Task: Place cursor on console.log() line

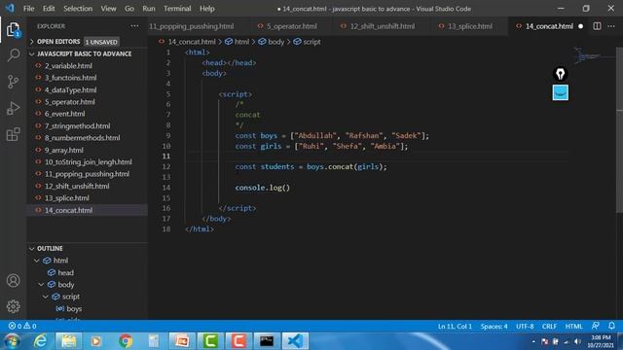Action: click(x=263, y=188)
